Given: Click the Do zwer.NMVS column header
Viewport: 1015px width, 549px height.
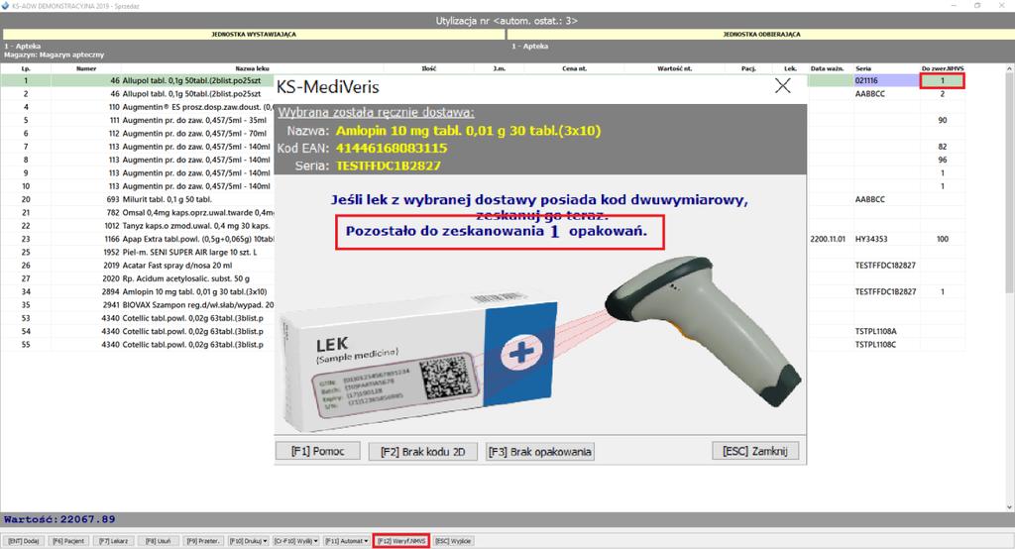Looking at the screenshot, I should (943, 68).
